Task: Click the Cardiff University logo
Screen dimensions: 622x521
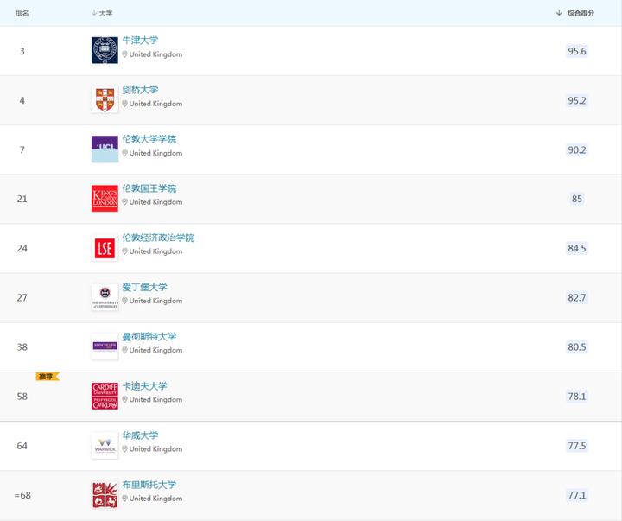Action: click(x=105, y=396)
